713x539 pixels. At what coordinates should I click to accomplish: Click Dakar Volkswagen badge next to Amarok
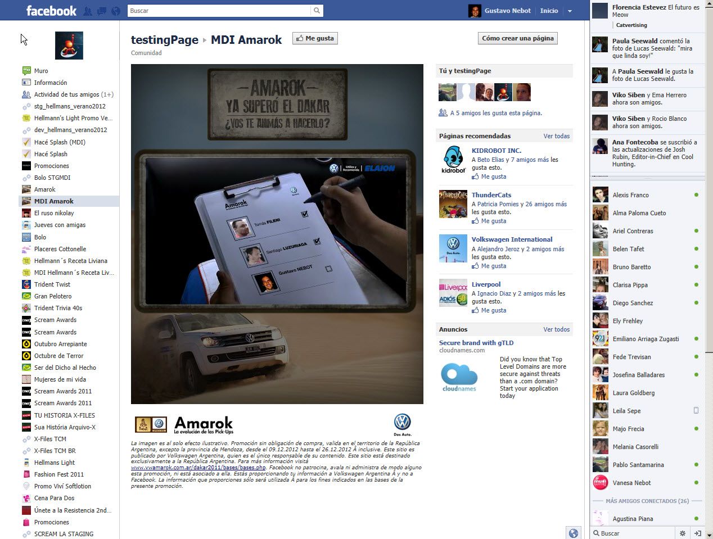click(x=152, y=424)
